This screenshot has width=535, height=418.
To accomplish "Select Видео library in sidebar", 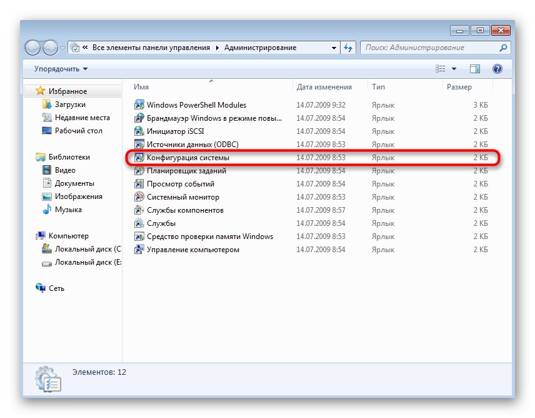I will (x=65, y=170).
